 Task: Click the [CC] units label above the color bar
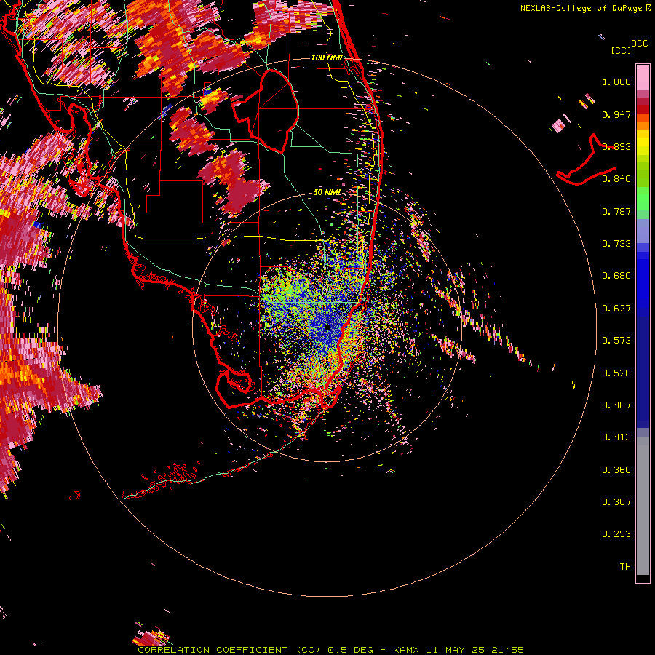(x=621, y=50)
